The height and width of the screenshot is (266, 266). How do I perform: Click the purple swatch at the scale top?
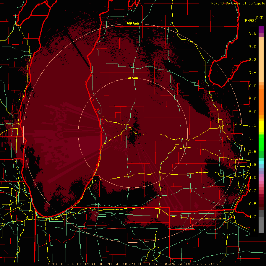[261, 30]
